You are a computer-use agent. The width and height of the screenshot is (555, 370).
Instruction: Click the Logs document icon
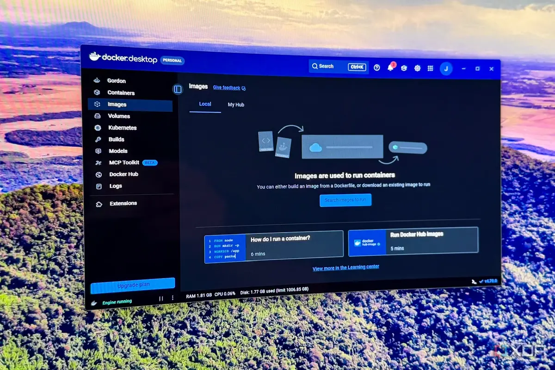[x=99, y=186]
